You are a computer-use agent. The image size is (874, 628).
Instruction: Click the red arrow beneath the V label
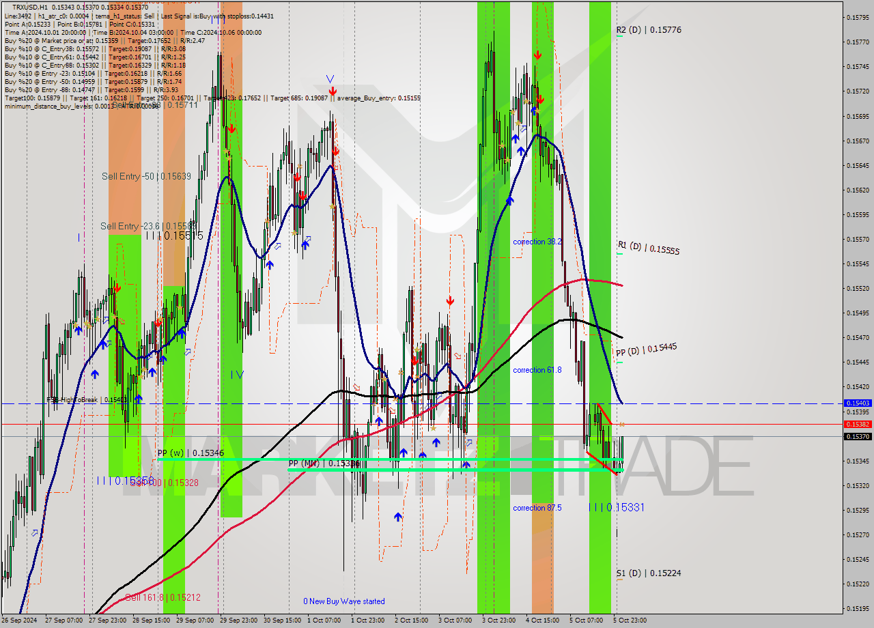pyautogui.click(x=332, y=91)
